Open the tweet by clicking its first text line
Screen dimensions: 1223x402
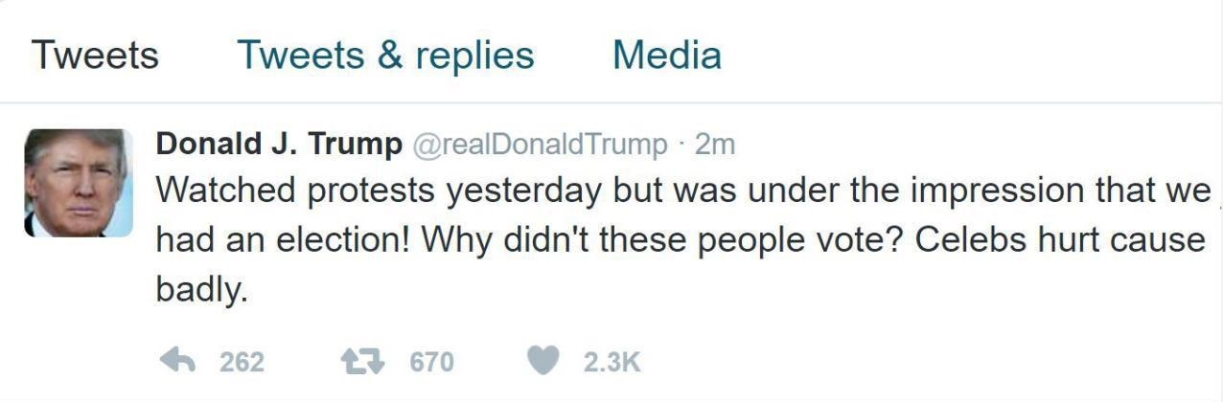point(682,190)
